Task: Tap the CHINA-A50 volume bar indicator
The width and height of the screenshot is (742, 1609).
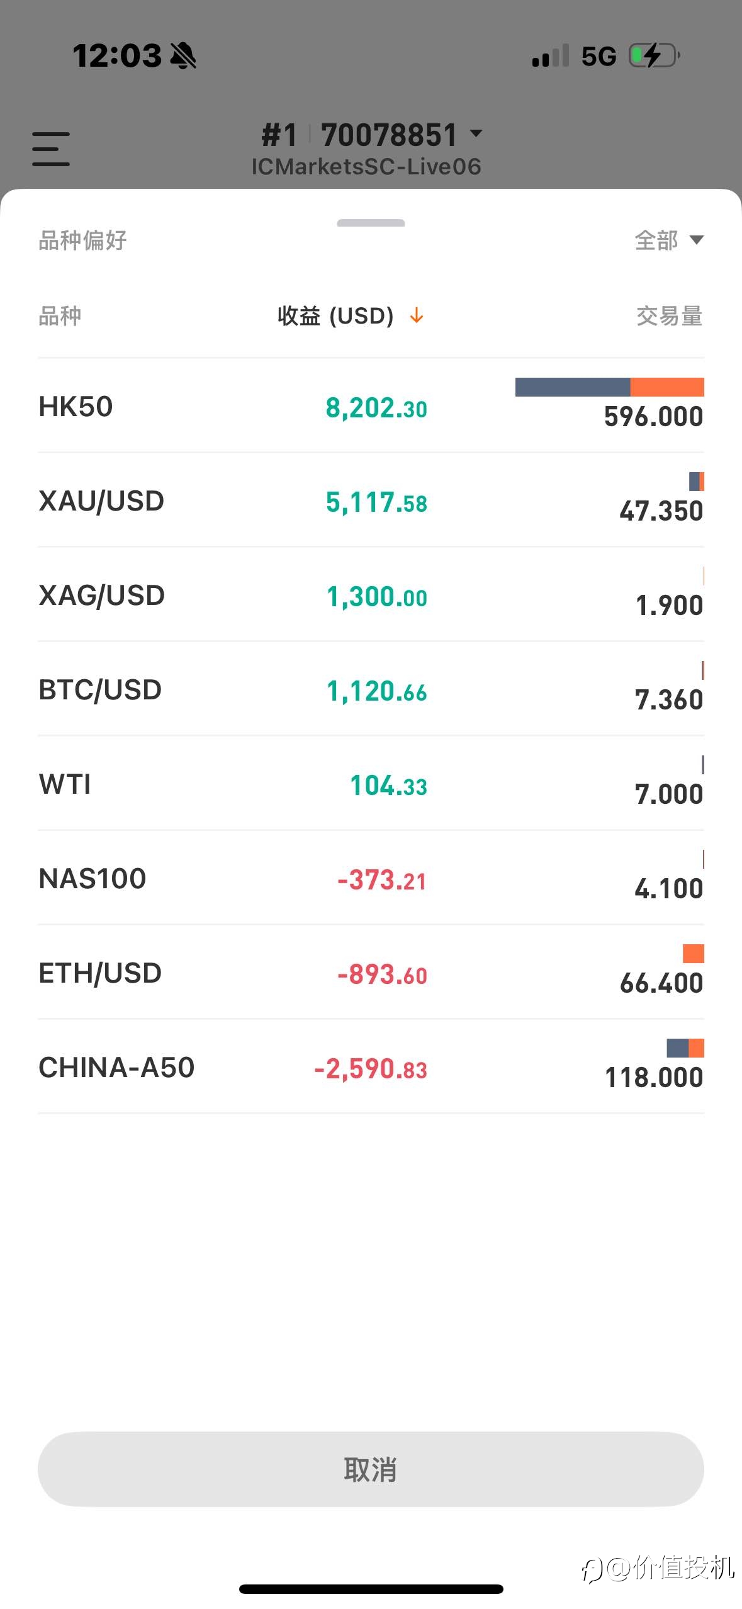Action: click(x=685, y=1048)
